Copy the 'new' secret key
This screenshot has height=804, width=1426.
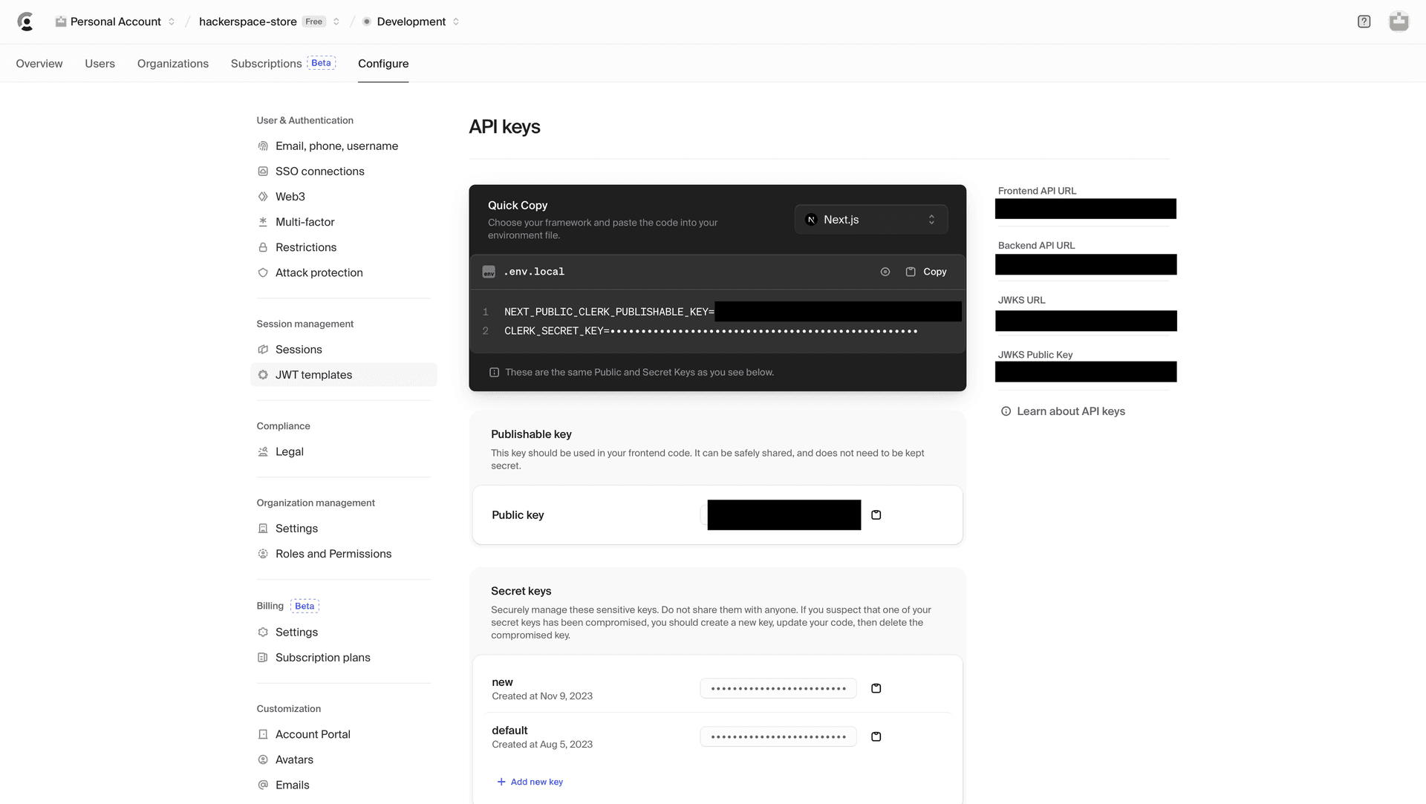pyautogui.click(x=876, y=688)
